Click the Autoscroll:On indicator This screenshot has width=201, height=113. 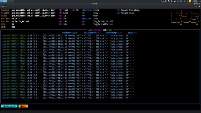tap(70, 33)
